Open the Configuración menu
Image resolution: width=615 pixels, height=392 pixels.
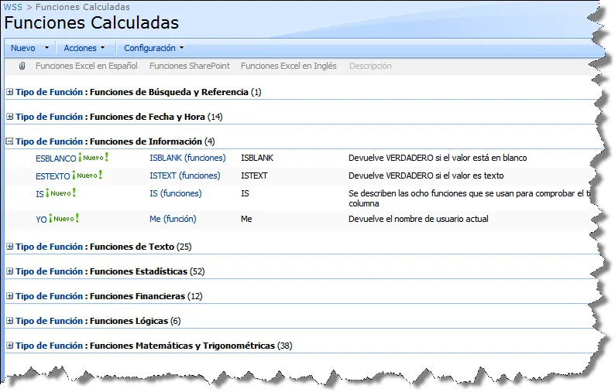(x=153, y=48)
